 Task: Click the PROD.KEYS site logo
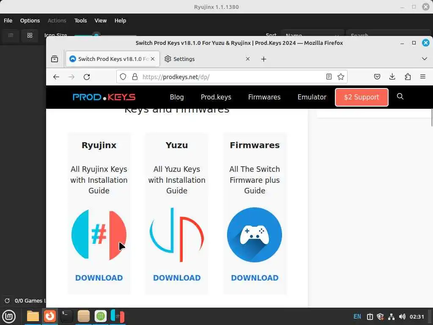104,97
